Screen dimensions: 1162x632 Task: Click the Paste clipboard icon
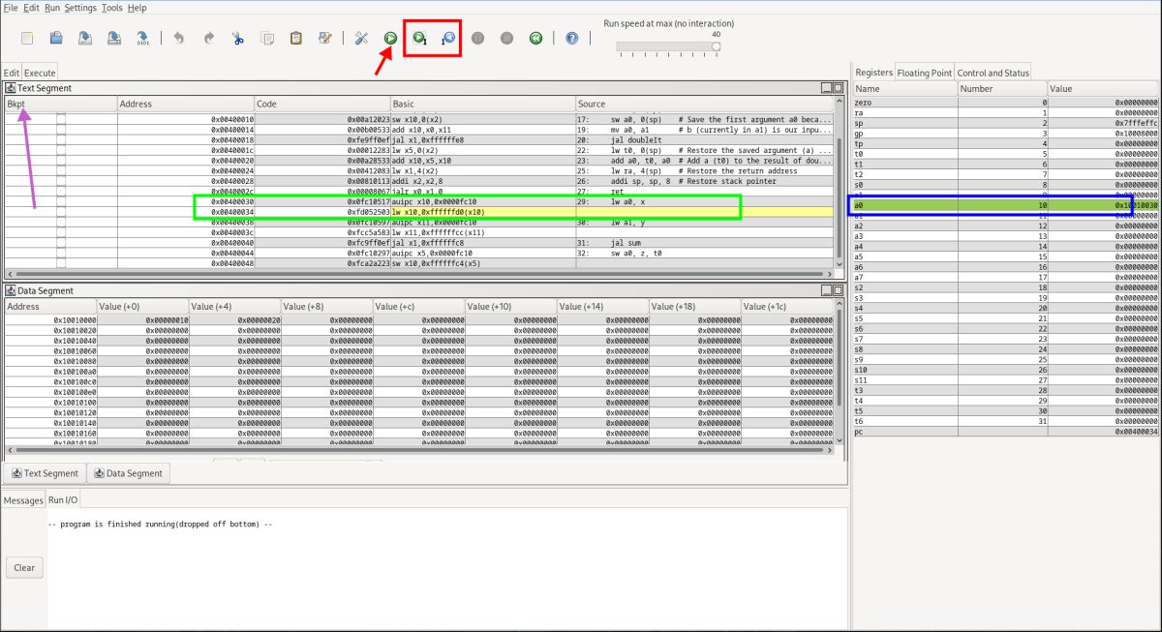click(296, 38)
